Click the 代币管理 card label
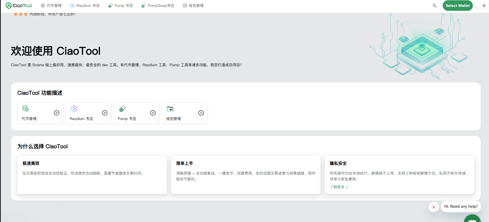Image resolution: width=489 pixels, height=222 pixels. point(29,119)
